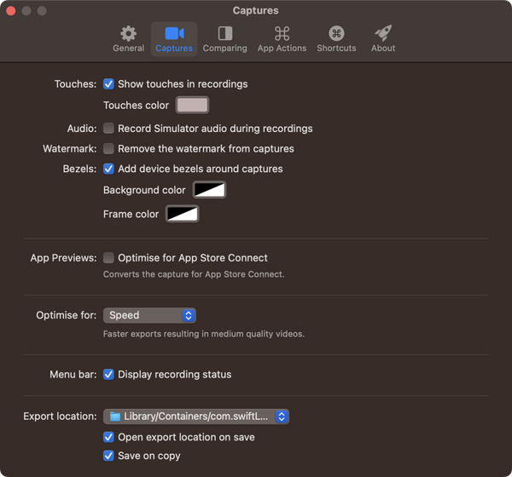Screen dimensions: 512x477
Task: Disable Show touches in recordings
Action: click(x=109, y=84)
